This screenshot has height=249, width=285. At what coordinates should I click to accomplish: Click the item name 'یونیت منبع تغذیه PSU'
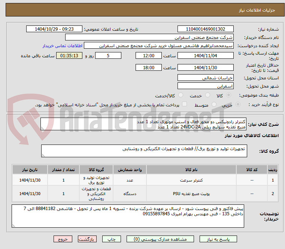[x=191, y=194]
